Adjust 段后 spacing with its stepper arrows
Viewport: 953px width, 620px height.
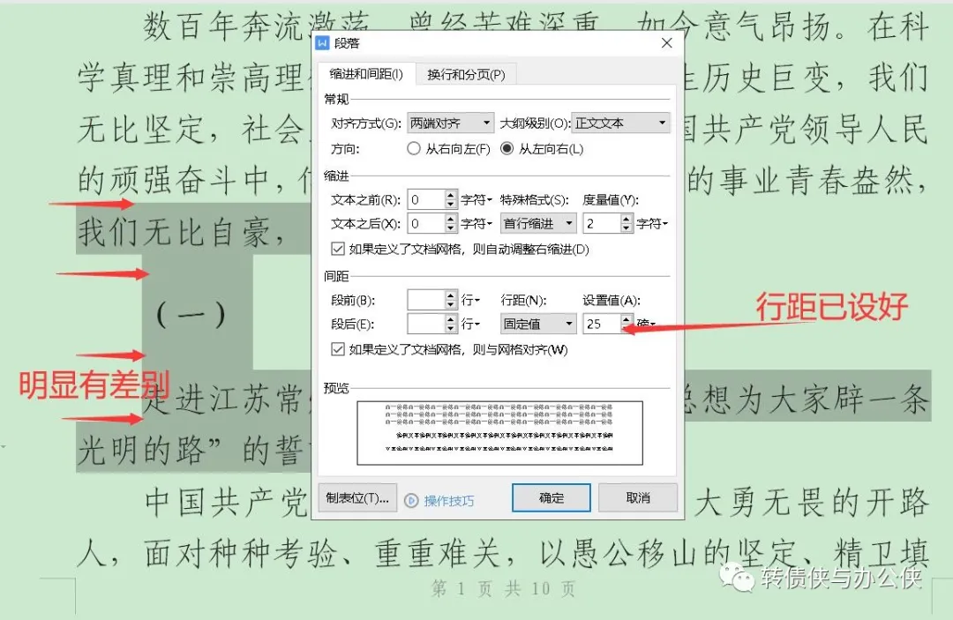click(x=450, y=324)
